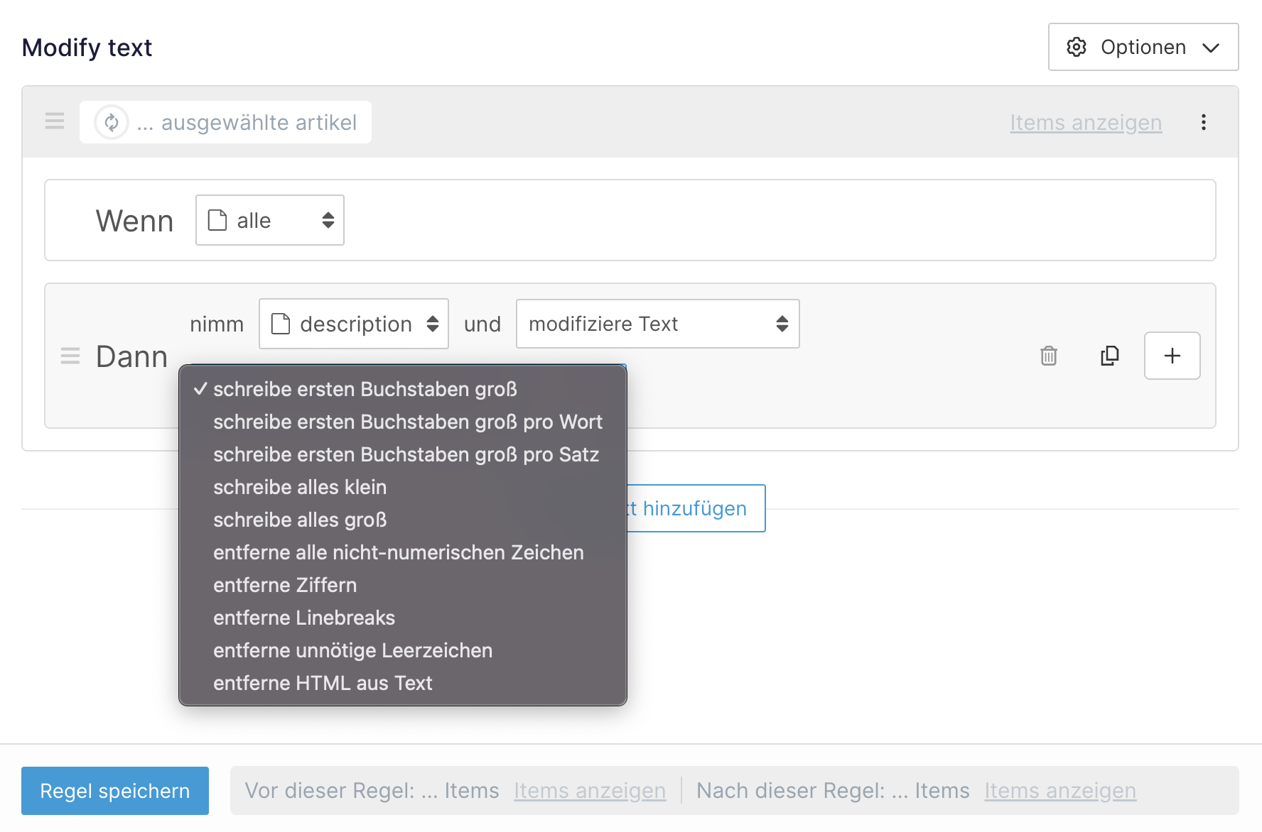
Task: Click the hinzufügen button
Action: 696,508
